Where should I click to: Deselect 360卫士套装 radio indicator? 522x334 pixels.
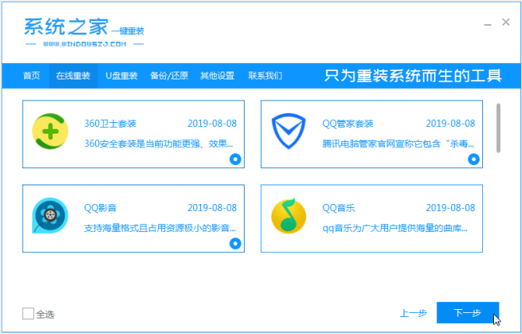click(235, 159)
